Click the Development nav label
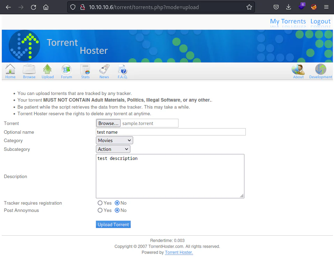Viewport: 334px width, 257px height. tap(321, 77)
